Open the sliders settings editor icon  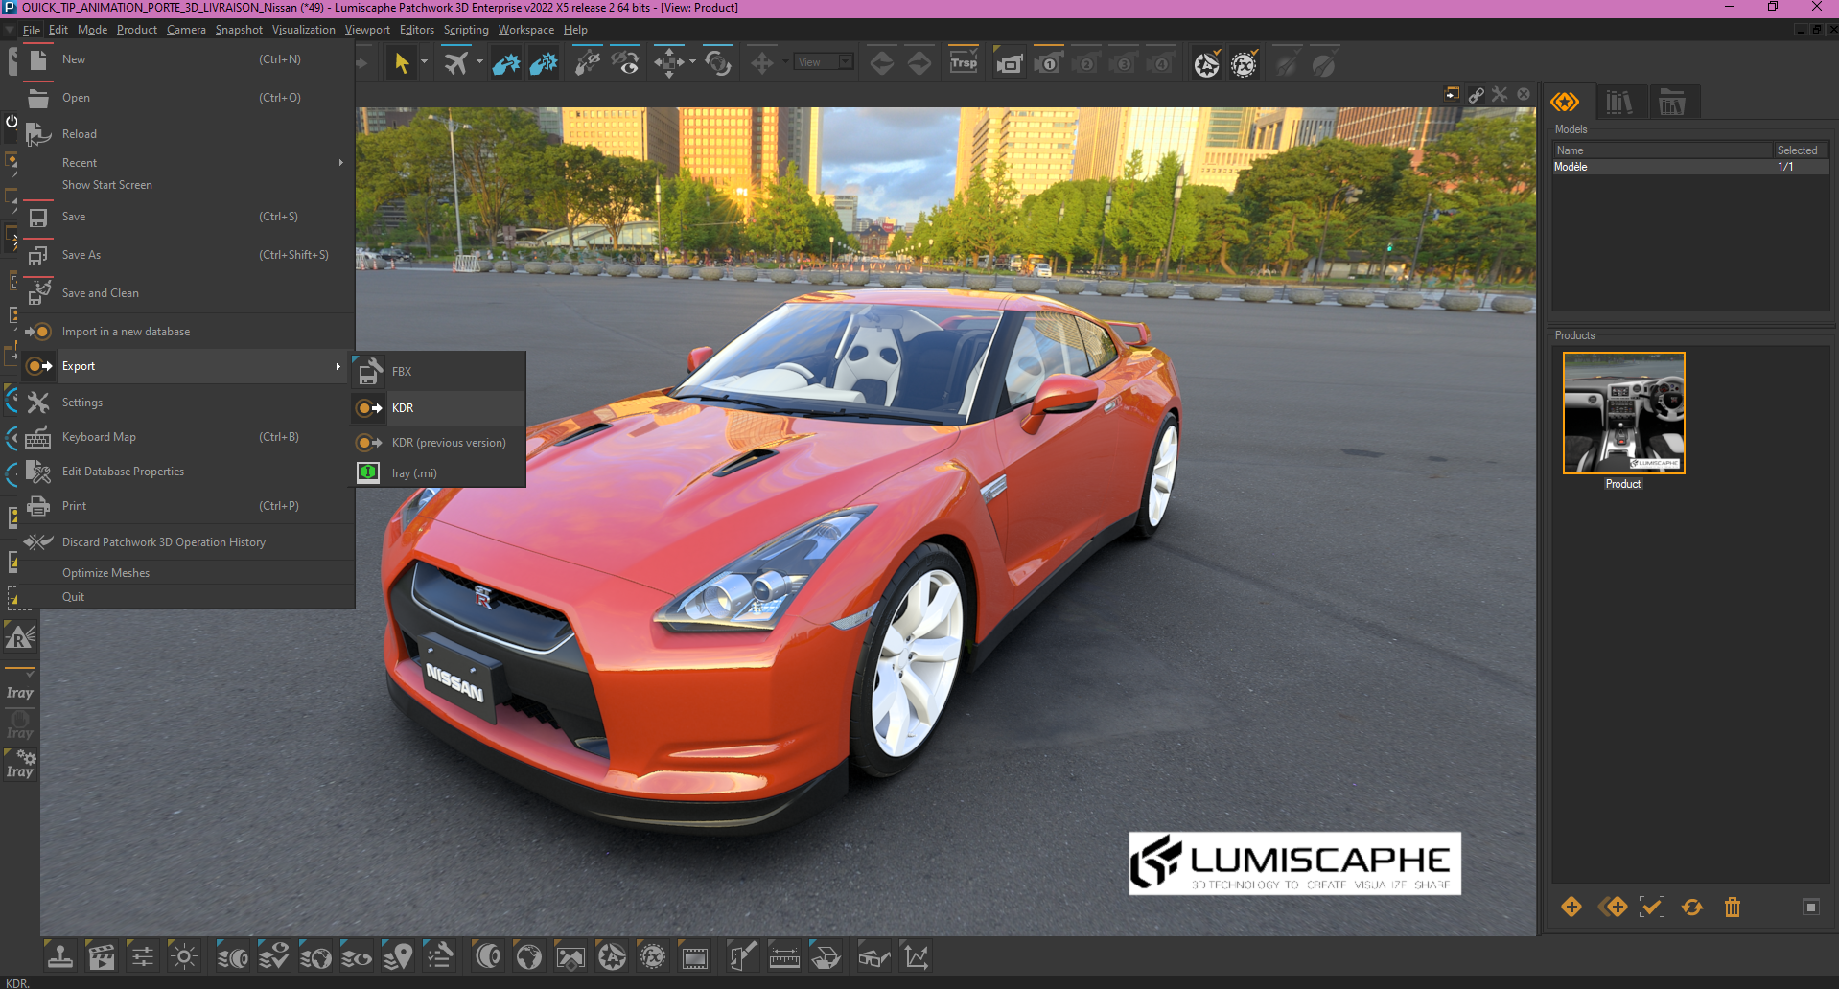pyautogui.click(x=142, y=955)
